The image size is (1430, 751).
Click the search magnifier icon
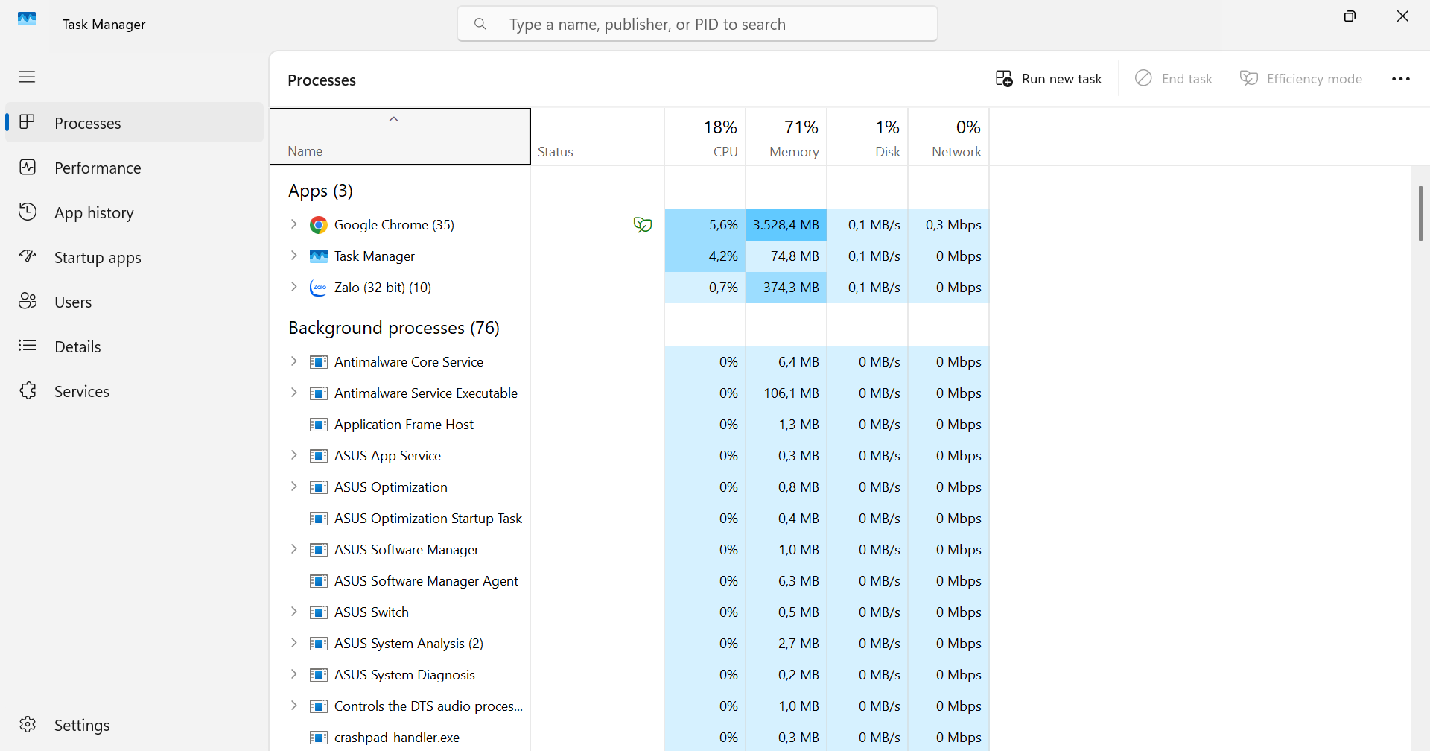(x=480, y=24)
